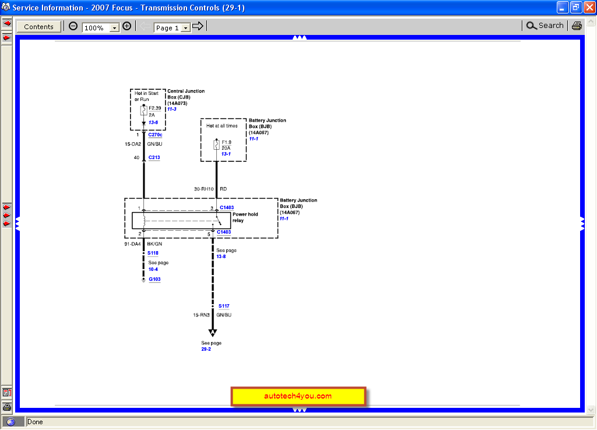Zoom in using the plus icon

click(127, 26)
